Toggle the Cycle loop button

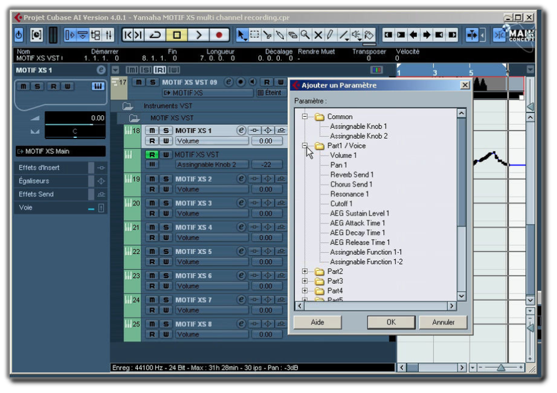coord(155,35)
